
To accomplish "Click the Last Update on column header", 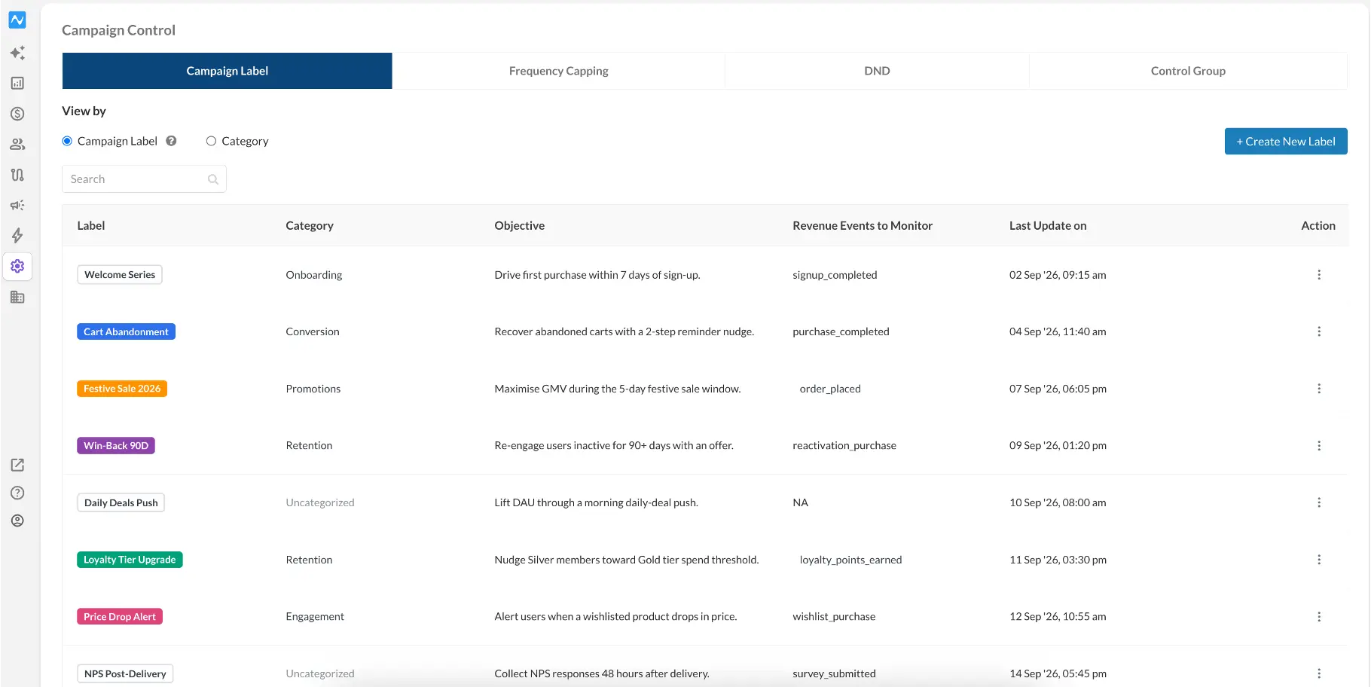I will pos(1048,225).
